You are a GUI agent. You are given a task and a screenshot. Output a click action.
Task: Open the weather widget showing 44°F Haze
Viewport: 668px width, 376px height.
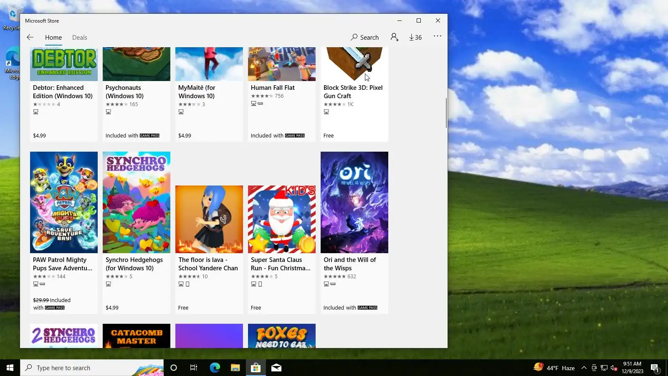click(554, 368)
